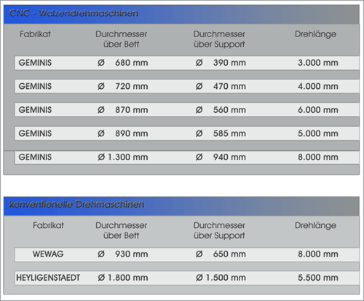This screenshot has height=301, width=364.
Task: Click the diameter symbol before 390 mm
Action: tap(199, 63)
